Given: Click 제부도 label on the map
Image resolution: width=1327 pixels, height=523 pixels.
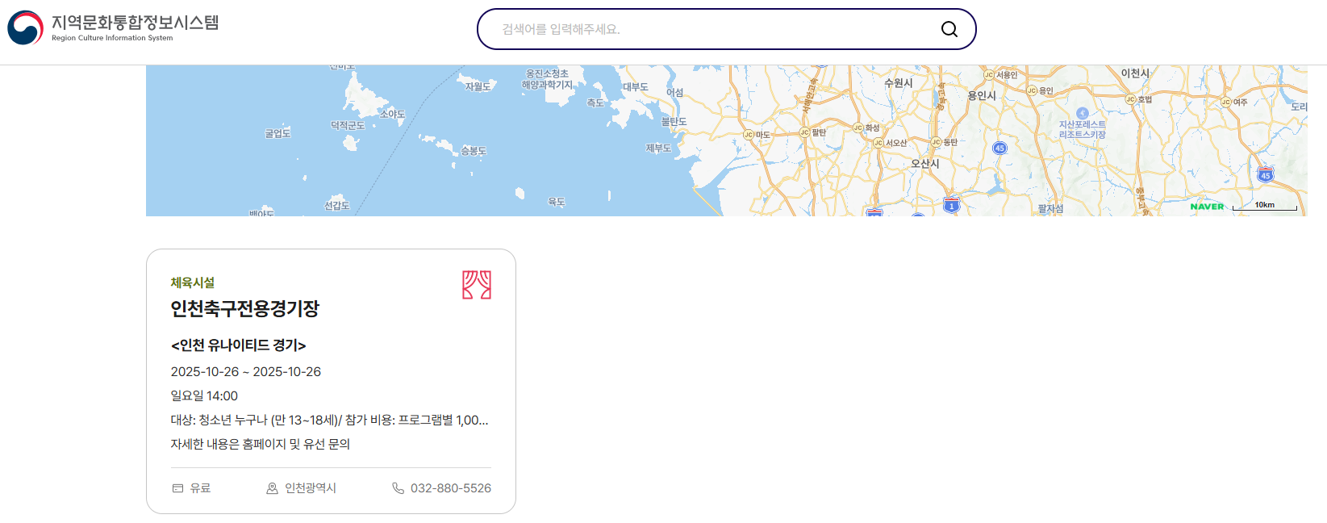Looking at the screenshot, I should (x=659, y=149).
